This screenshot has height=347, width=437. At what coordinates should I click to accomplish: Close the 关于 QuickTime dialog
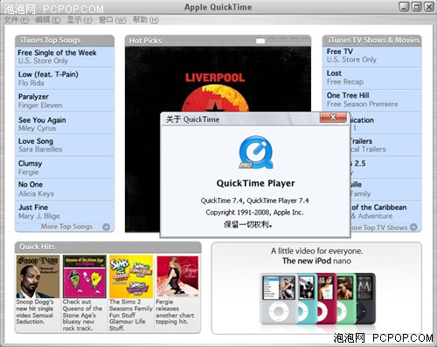[333, 117]
